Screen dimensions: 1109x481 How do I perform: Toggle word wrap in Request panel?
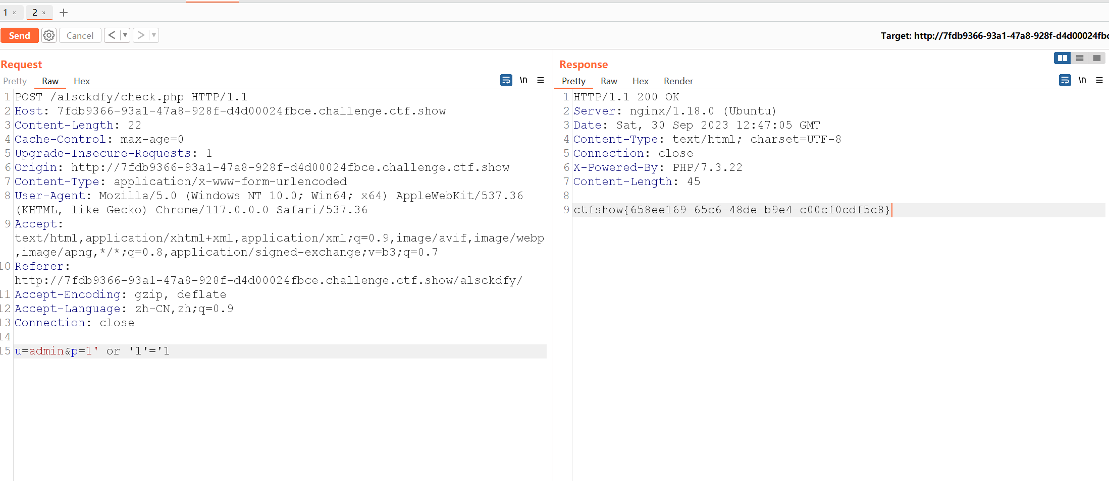[x=506, y=80]
